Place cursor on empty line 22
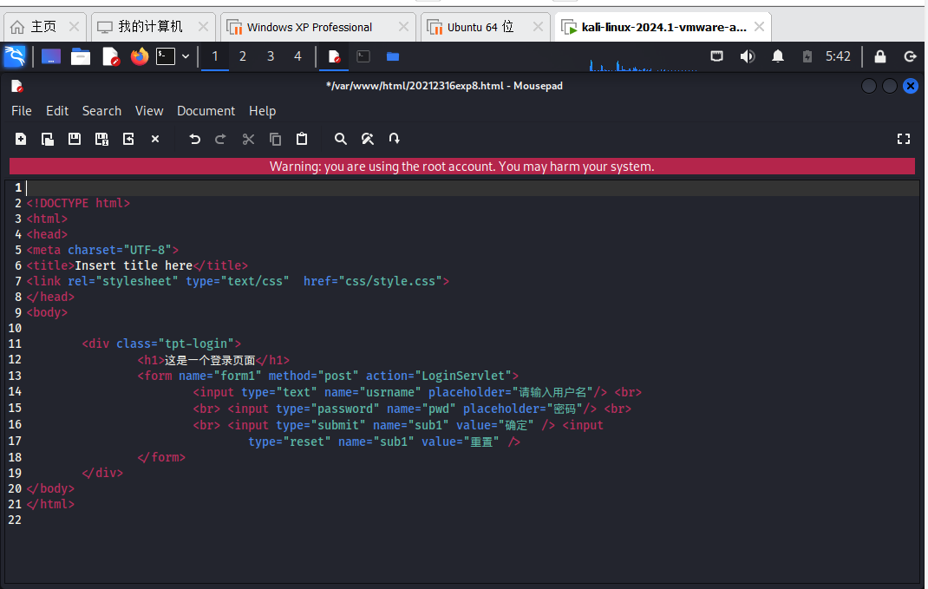 (173, 520)
